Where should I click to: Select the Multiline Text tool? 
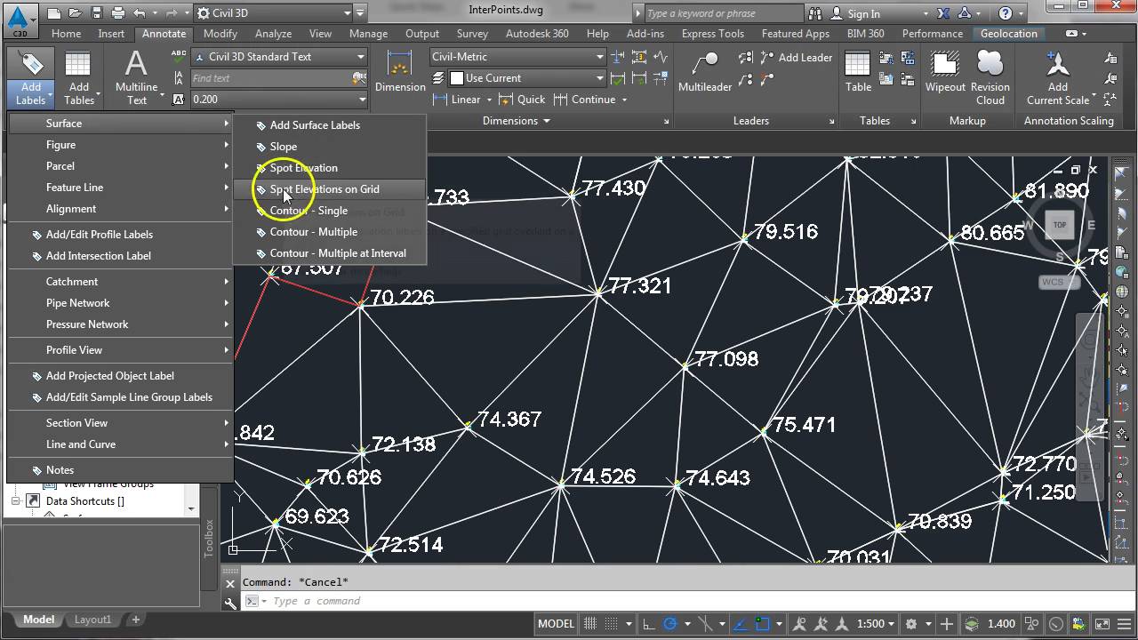(136, 77)
